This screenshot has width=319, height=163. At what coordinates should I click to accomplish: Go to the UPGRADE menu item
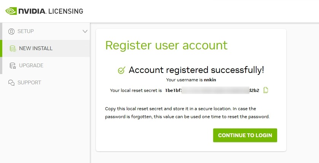tap(31, 66)
